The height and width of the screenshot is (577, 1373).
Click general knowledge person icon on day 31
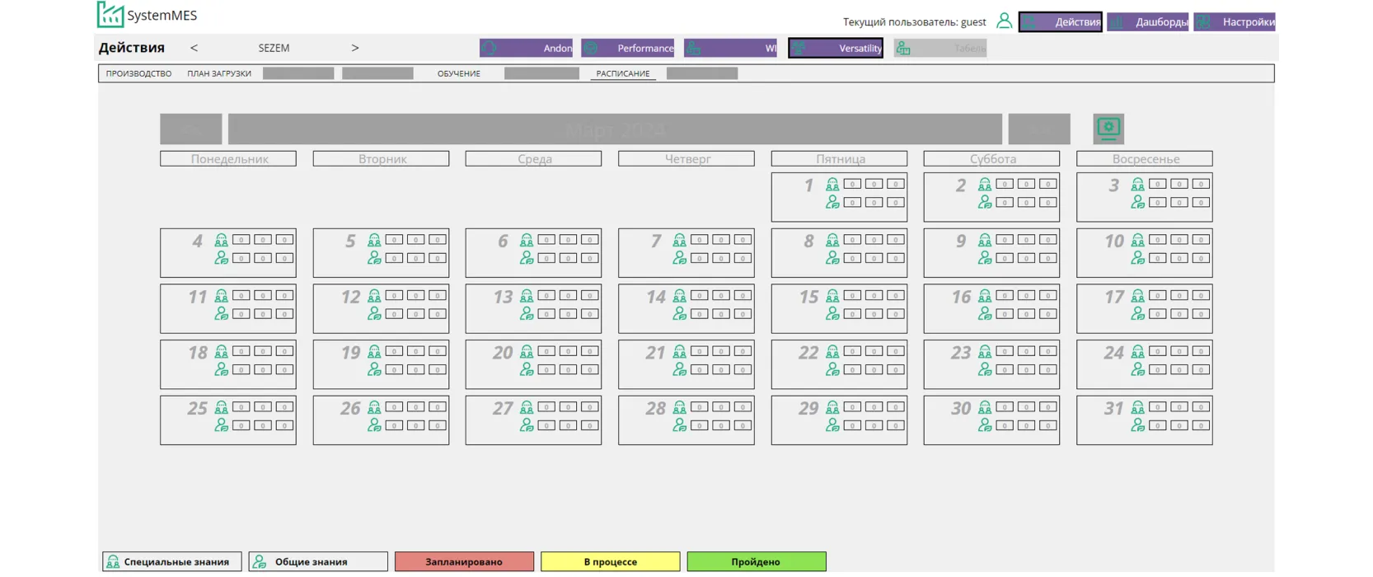[x=1137, y=425]
